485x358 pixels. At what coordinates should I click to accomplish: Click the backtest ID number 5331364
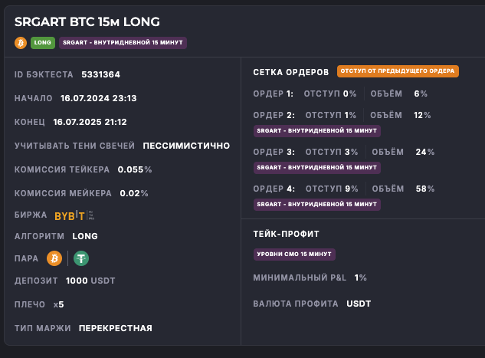[100, 74]
